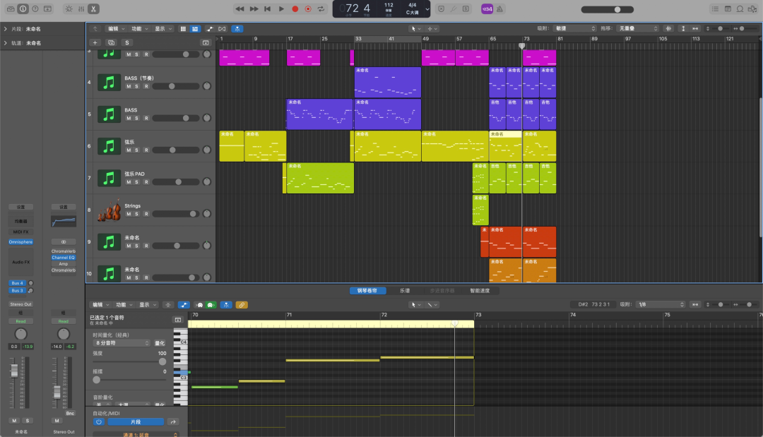
Task: Click orange link icon in piano roll
Action: tap(242, 305)
